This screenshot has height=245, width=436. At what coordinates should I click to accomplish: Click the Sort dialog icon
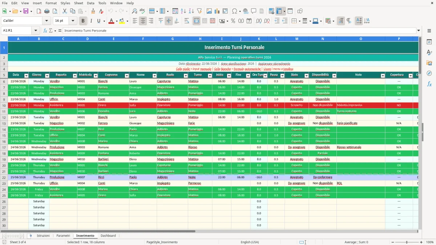pyautogui.click(x=175, y=11)
